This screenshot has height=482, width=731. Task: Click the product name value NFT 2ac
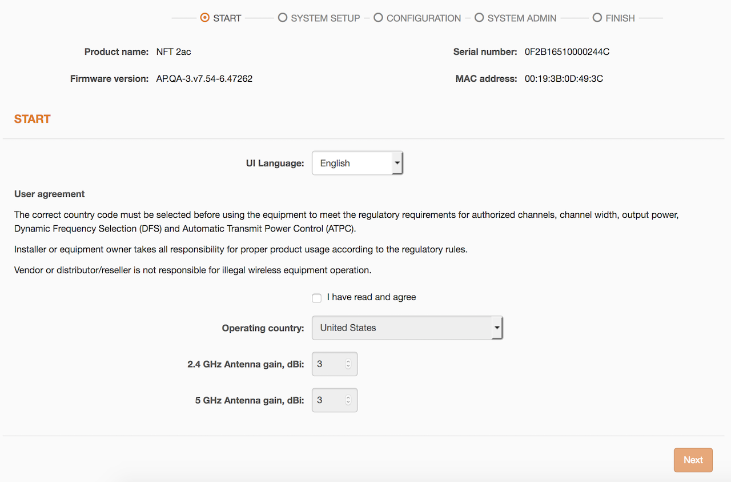pos(174,52)
